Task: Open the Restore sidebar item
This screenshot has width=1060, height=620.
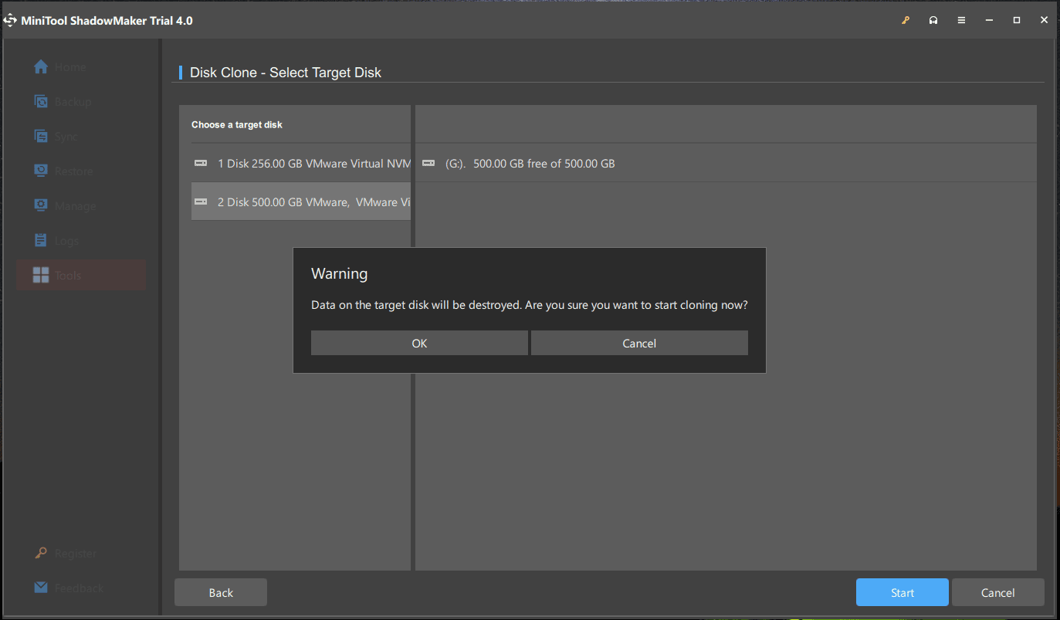Action: click(x=81, y=171)
